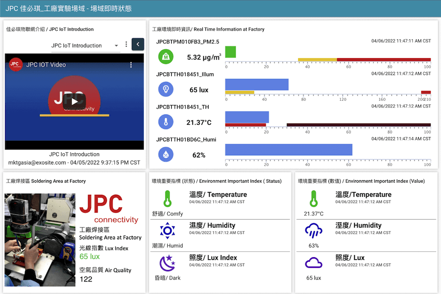
Task: Click the Humi timestamp 11:47:14 AM CST
Action: [401, 139]
